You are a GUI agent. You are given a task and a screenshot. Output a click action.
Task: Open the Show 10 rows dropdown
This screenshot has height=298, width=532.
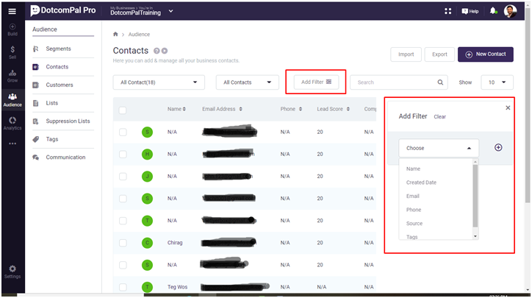coord(497,82)
